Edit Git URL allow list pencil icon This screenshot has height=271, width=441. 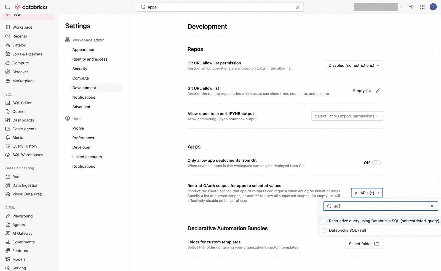(378, 91)
